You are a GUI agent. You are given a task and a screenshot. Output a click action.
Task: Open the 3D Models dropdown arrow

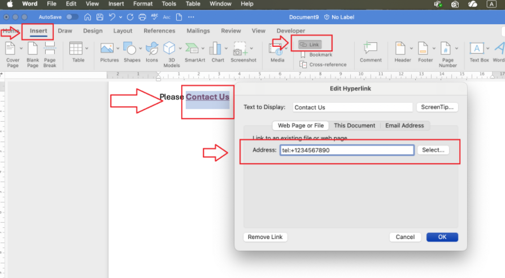click(x=180, y=48)
